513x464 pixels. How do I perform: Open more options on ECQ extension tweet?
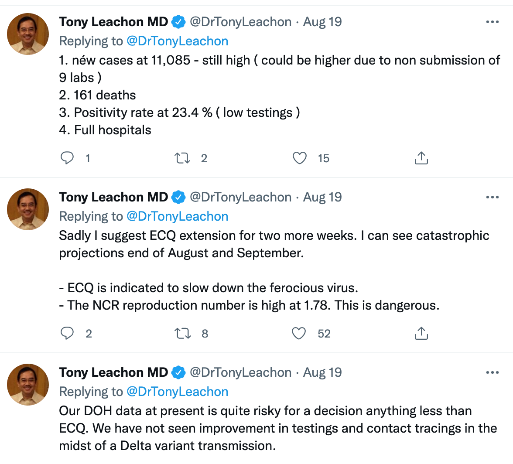click(492, 197)
